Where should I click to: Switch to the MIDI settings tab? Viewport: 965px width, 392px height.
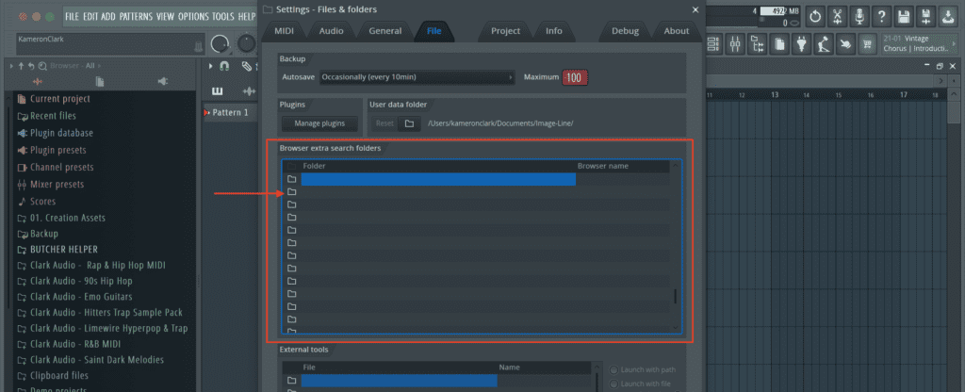pos(284,31)
